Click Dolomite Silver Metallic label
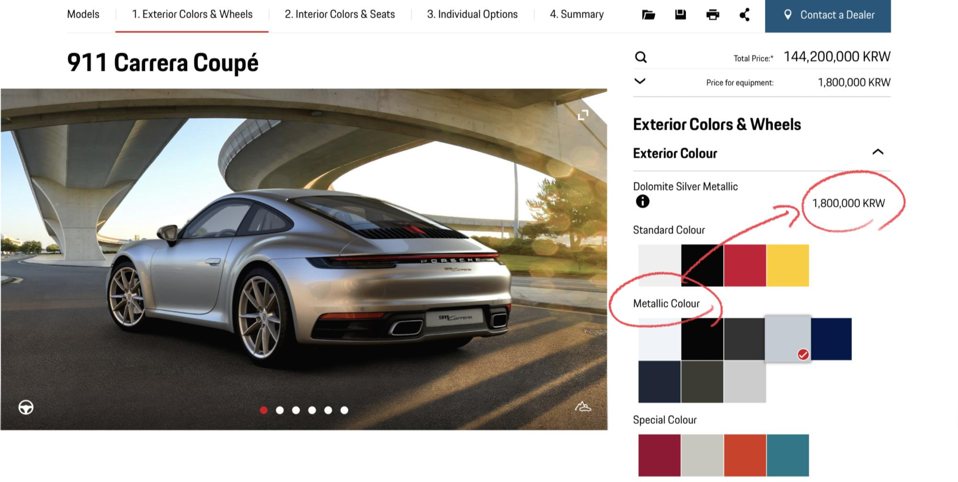 tap(685, 187)
